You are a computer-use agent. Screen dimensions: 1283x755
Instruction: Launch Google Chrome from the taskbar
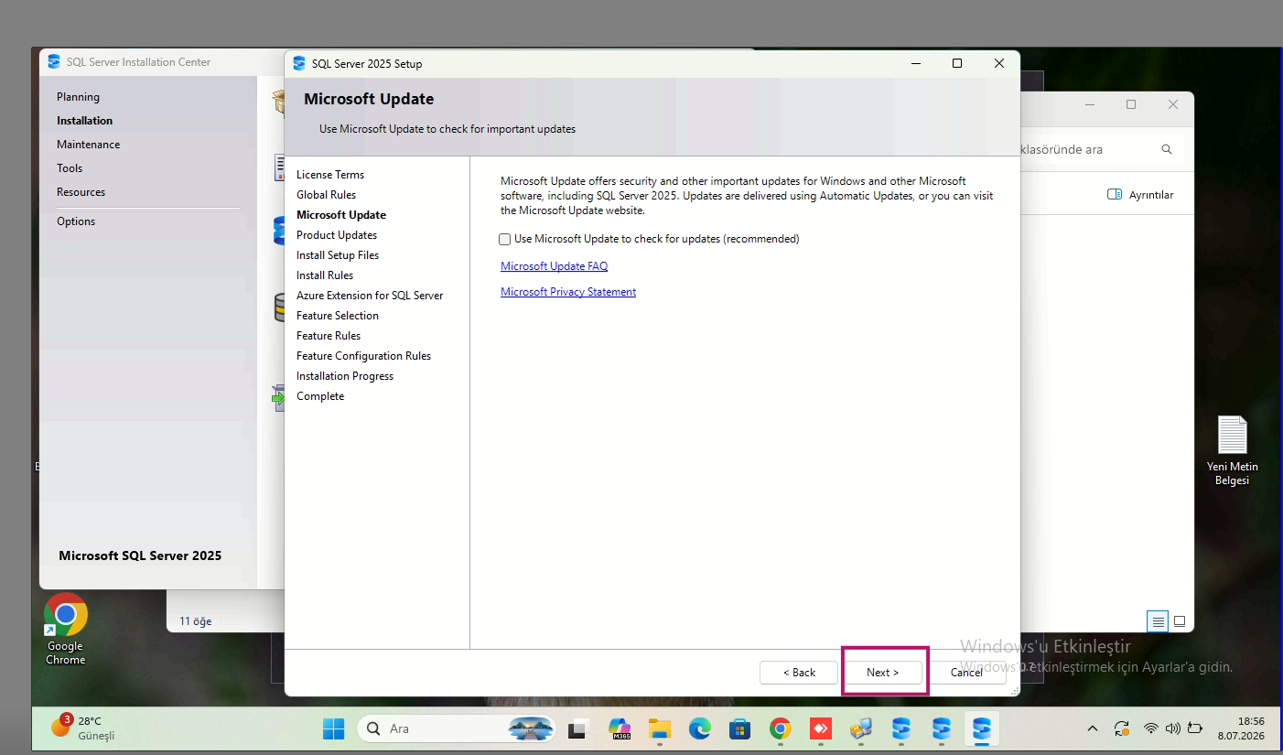(x=781, y=729)
